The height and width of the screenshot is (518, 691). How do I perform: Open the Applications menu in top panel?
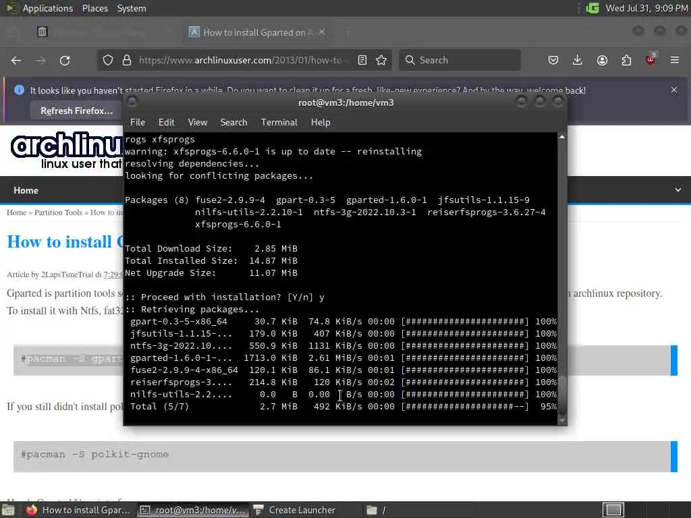48,8
